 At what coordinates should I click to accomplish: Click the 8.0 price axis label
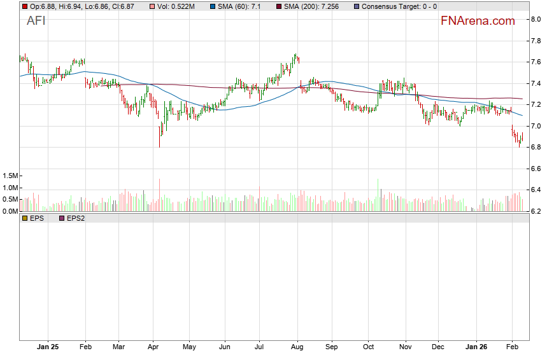[x=536, y=19]
